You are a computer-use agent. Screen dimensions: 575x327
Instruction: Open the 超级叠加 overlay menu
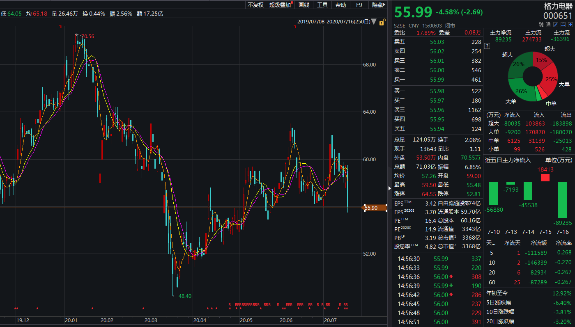click(280, 5)
